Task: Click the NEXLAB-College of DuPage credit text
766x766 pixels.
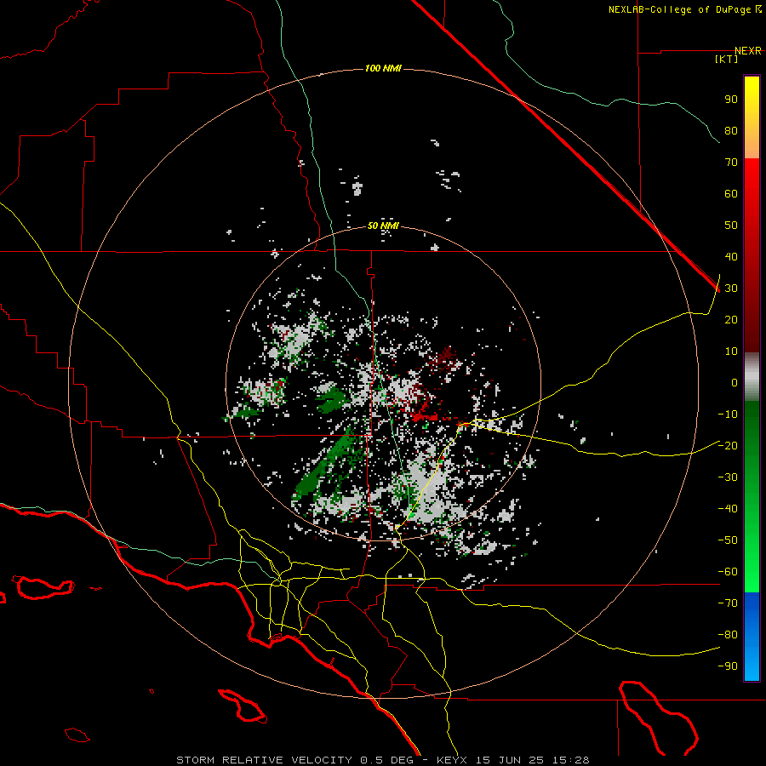Action: (684, 9)
